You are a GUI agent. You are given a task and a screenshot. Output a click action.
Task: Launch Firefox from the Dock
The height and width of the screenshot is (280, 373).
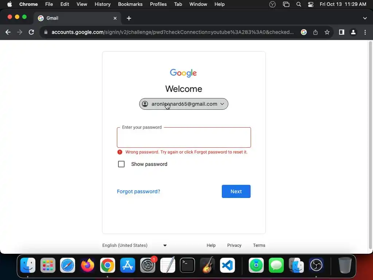(87, 265)
